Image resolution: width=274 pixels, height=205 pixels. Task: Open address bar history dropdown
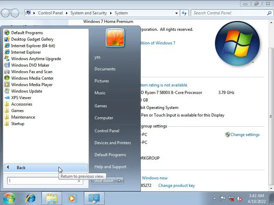[x=176, y=13]
